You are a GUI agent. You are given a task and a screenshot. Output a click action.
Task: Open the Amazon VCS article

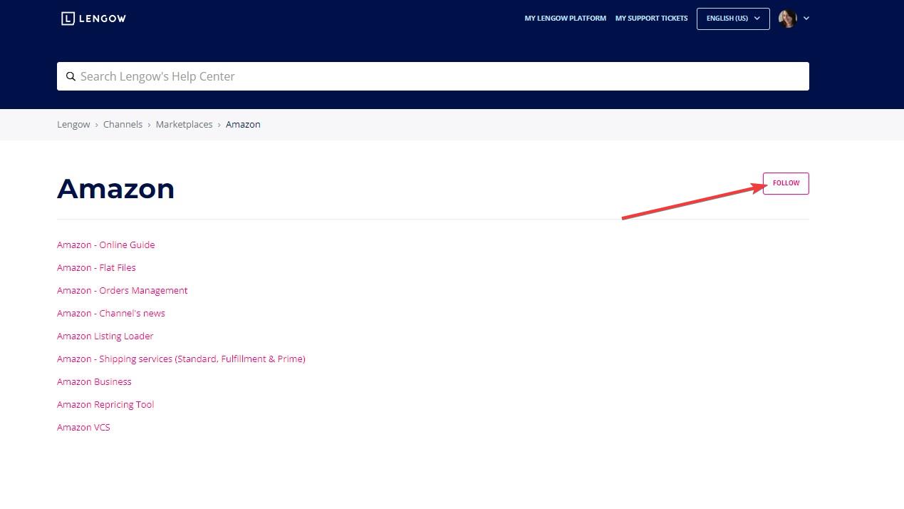point(83,427)
